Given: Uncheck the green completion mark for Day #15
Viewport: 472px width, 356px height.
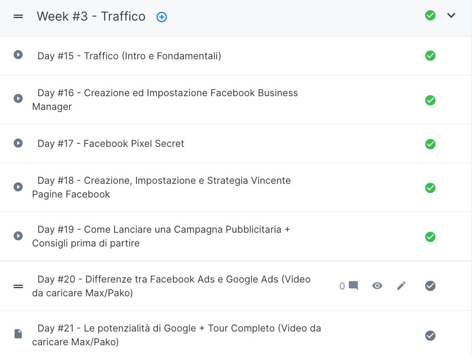Looking at the screenshot, I should tap(430, 56).
